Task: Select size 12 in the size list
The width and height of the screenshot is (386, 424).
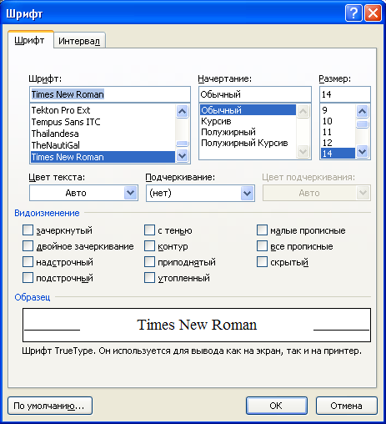Action: [x=338, y=143]
